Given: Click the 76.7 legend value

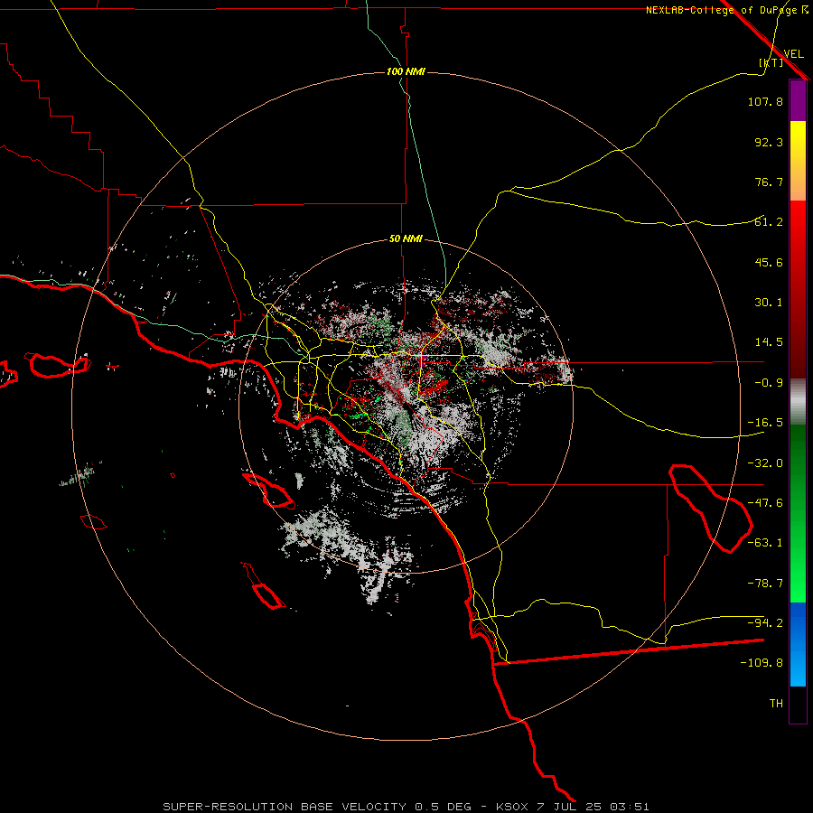Looking at the screenshot, I should point(769,182).
